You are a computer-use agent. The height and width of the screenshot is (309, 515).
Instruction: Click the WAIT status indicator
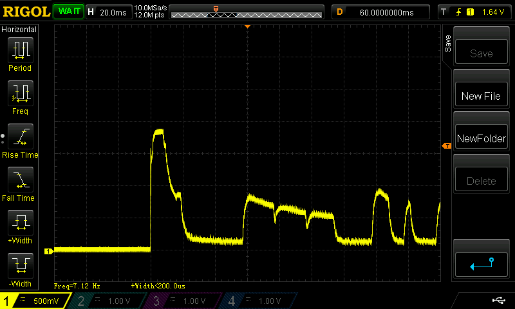[x=69, y=12]
